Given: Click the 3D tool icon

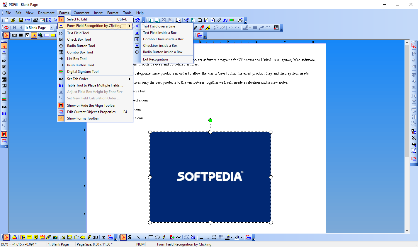Looking at the screenshot, I should coord(96,237).
